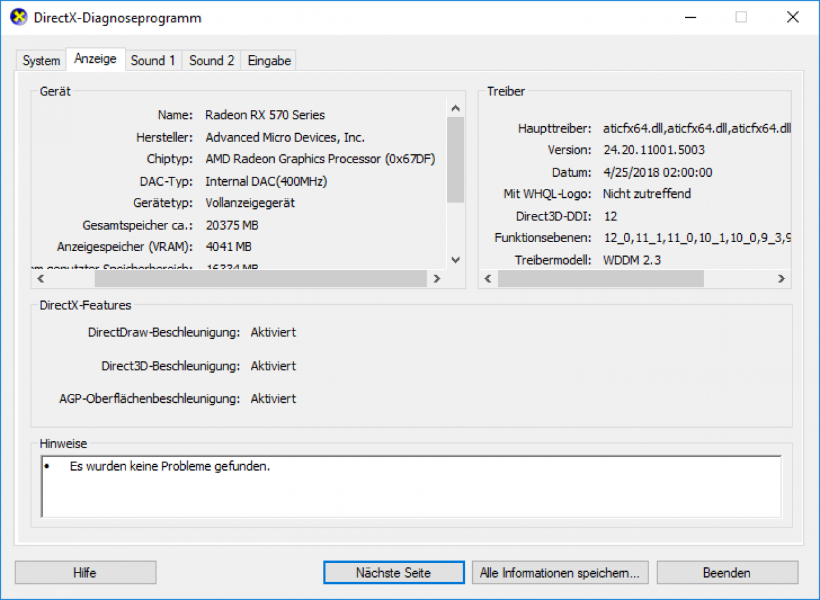This screenshot has width=820, height=600.
Task: Click the driver date 4/25/2018 02:00:00
Action: coord(657,172)
